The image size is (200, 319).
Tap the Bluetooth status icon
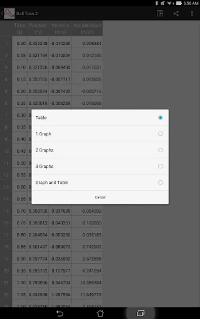coord(157,3)
